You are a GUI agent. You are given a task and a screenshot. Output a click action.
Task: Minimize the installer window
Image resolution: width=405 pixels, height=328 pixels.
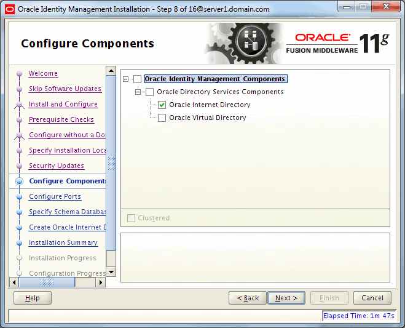pyautogui.click(x=347, y=7)
